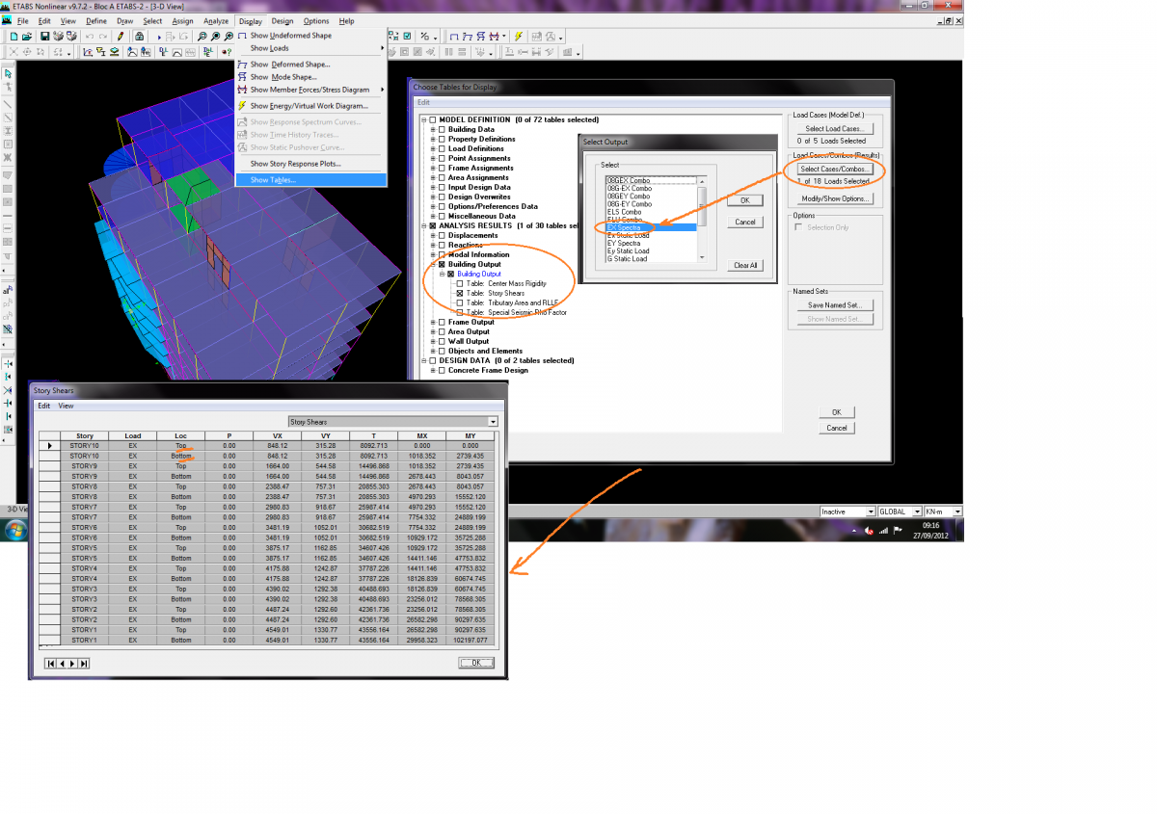
Task: Open the Analyze menu
Action: pos(216,20)
